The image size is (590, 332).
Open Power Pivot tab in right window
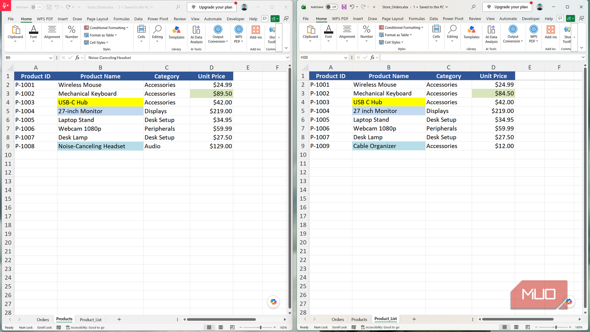click(x=453, y=19)
